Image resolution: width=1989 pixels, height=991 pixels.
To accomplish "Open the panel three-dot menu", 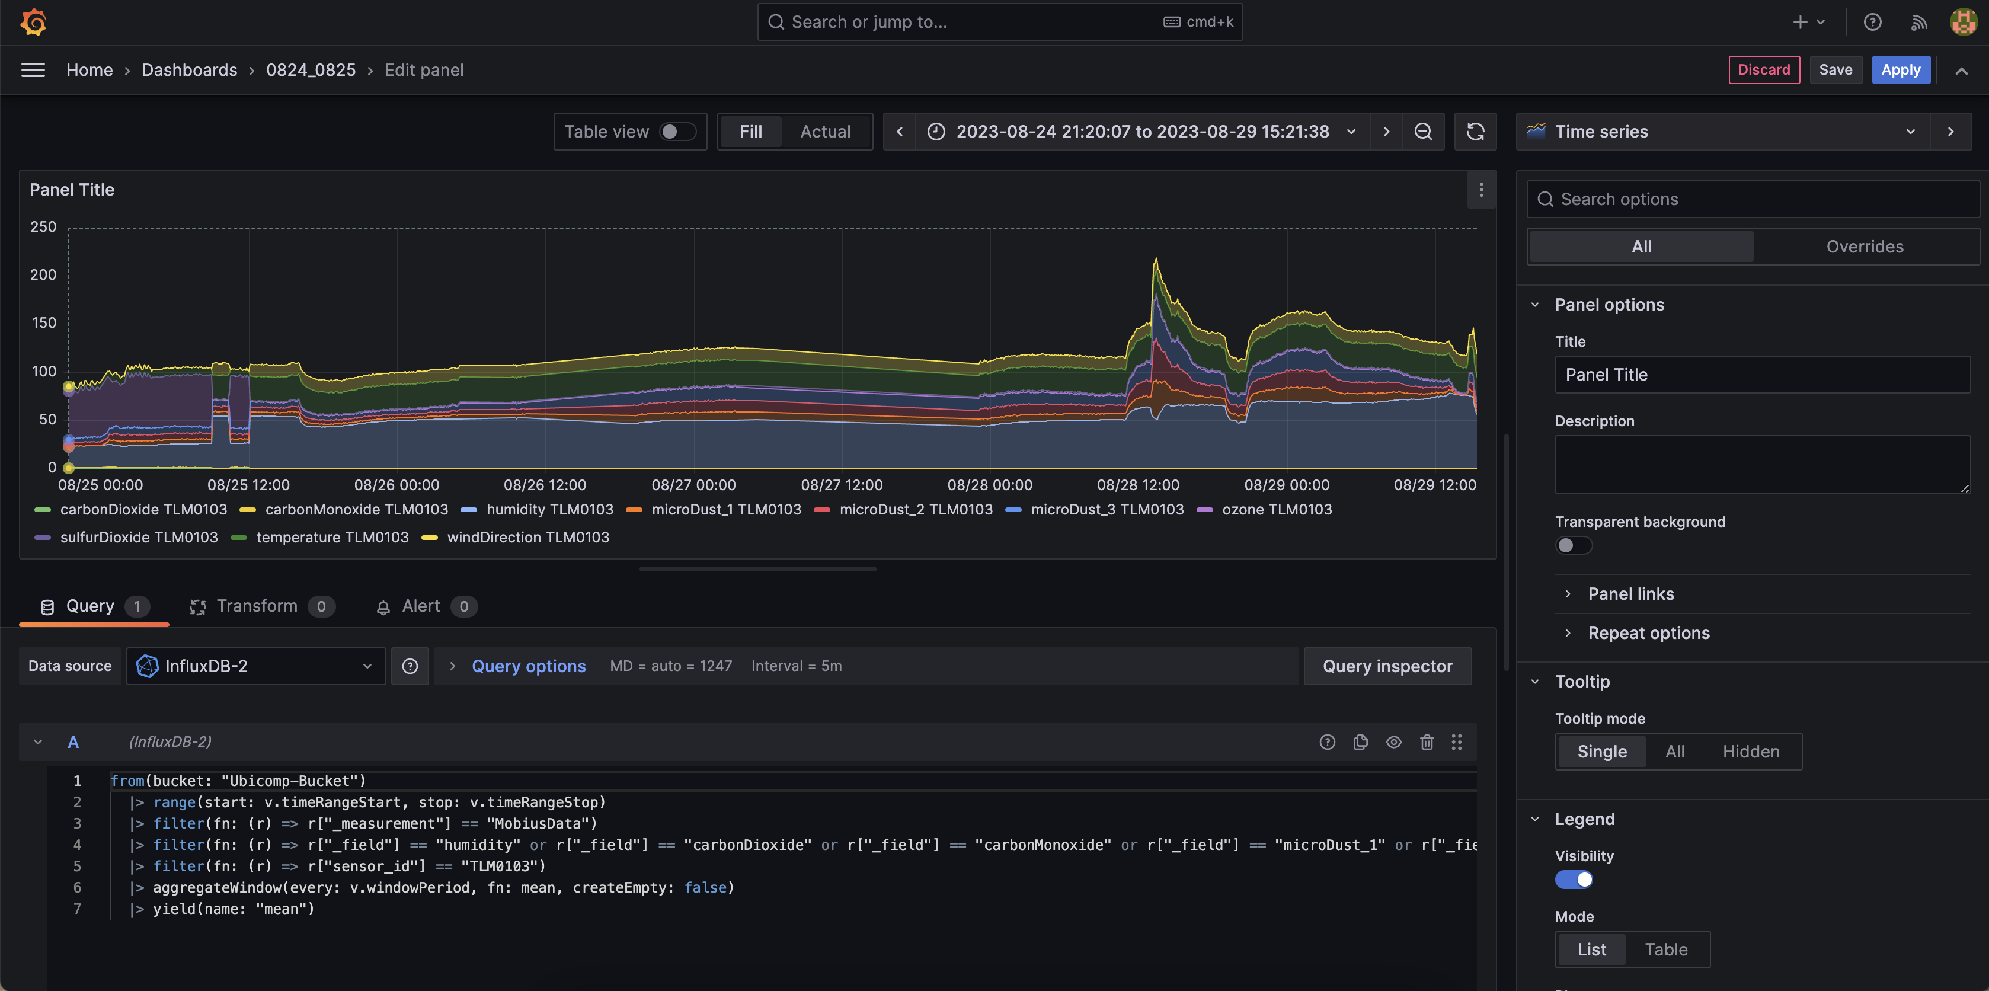I will pos(1481,190).
